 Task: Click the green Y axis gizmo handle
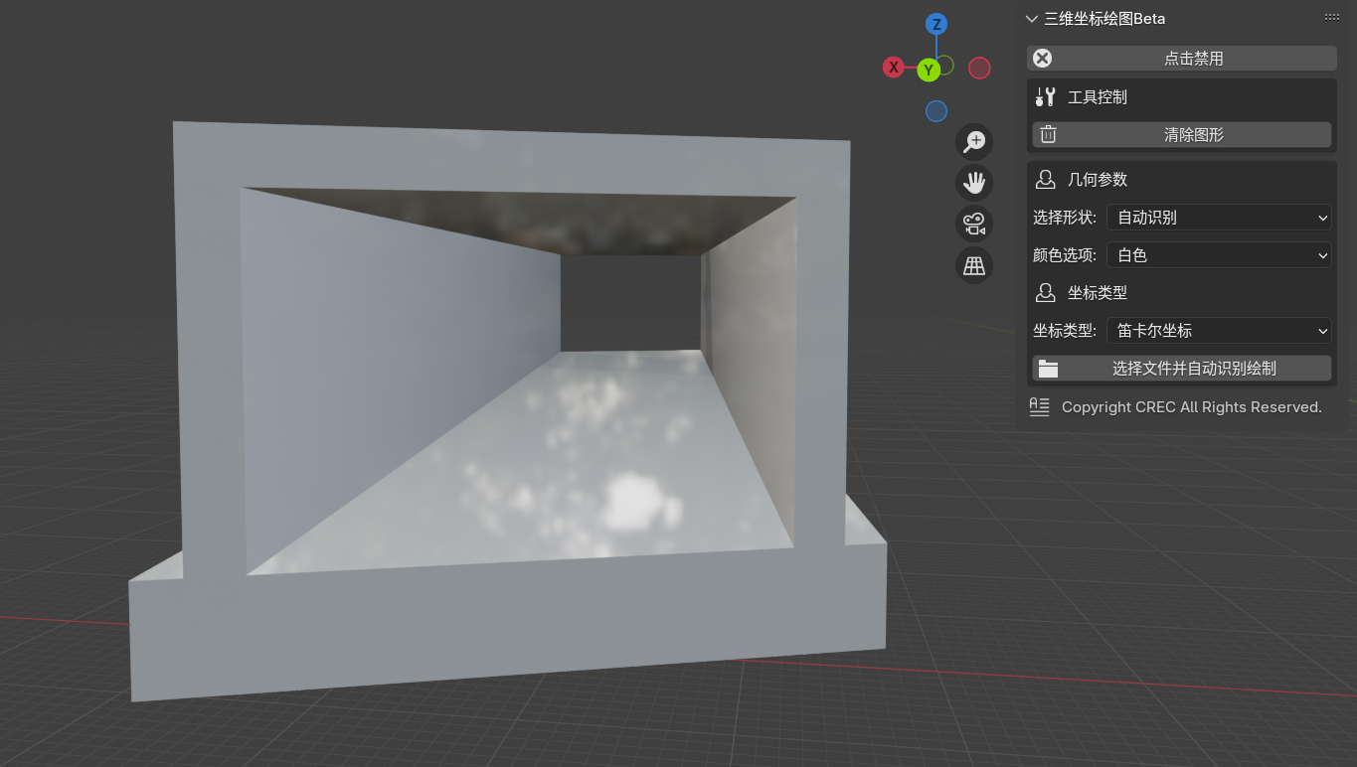pos(929,70)
